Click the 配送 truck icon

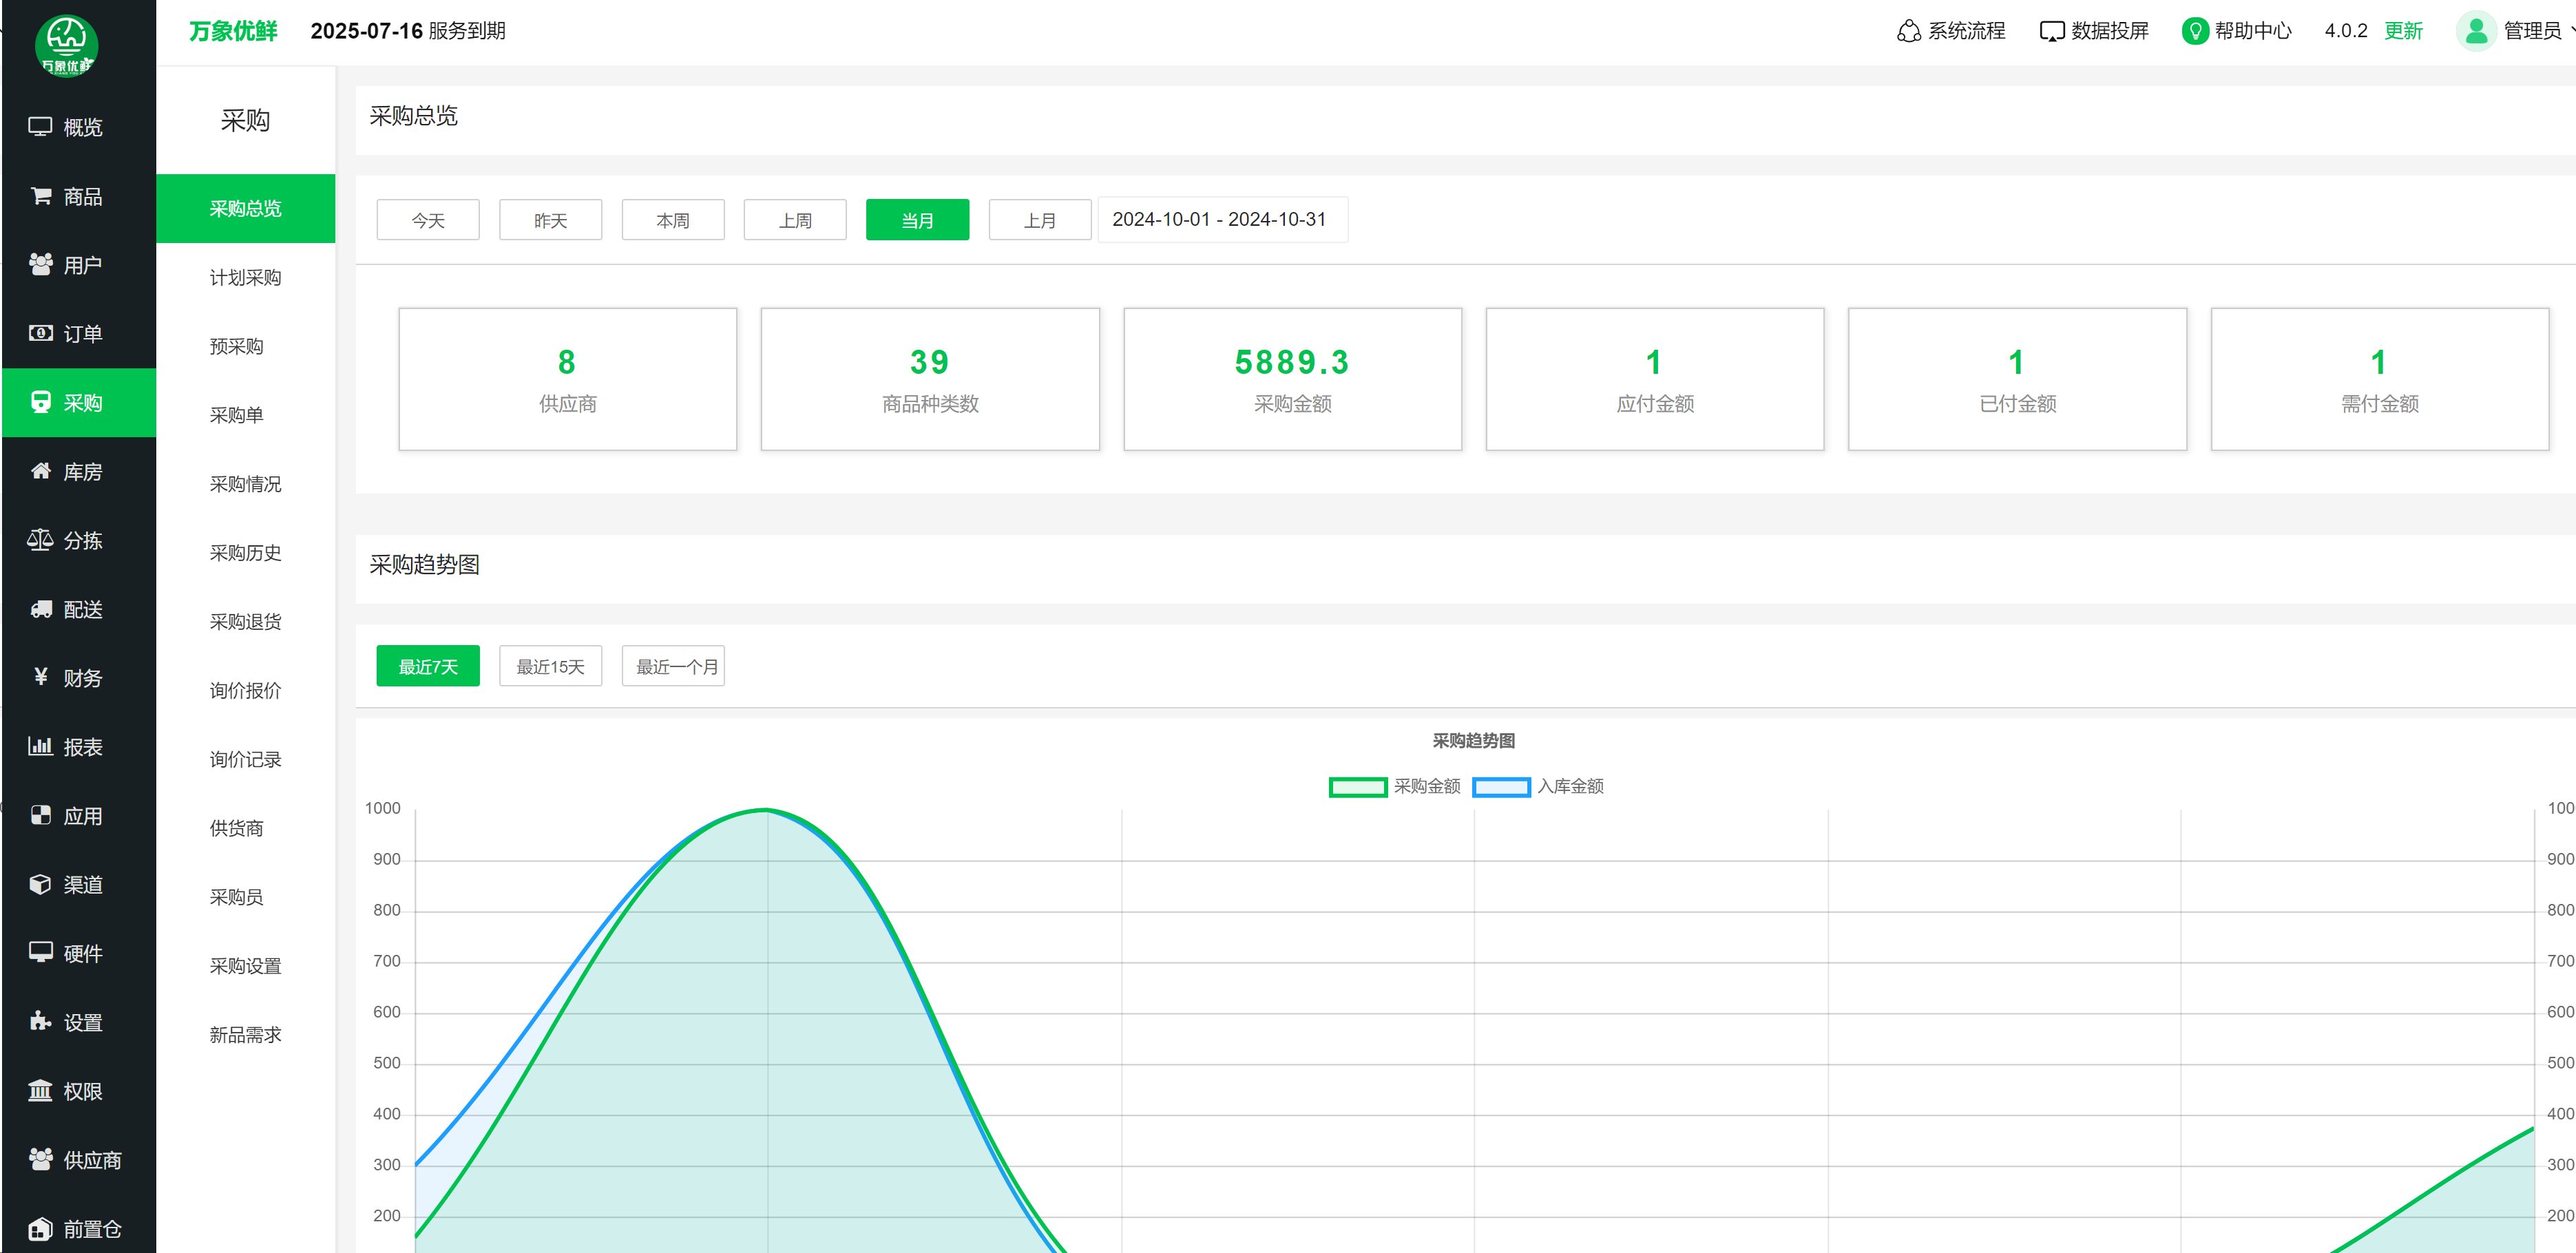pos(40,609)
